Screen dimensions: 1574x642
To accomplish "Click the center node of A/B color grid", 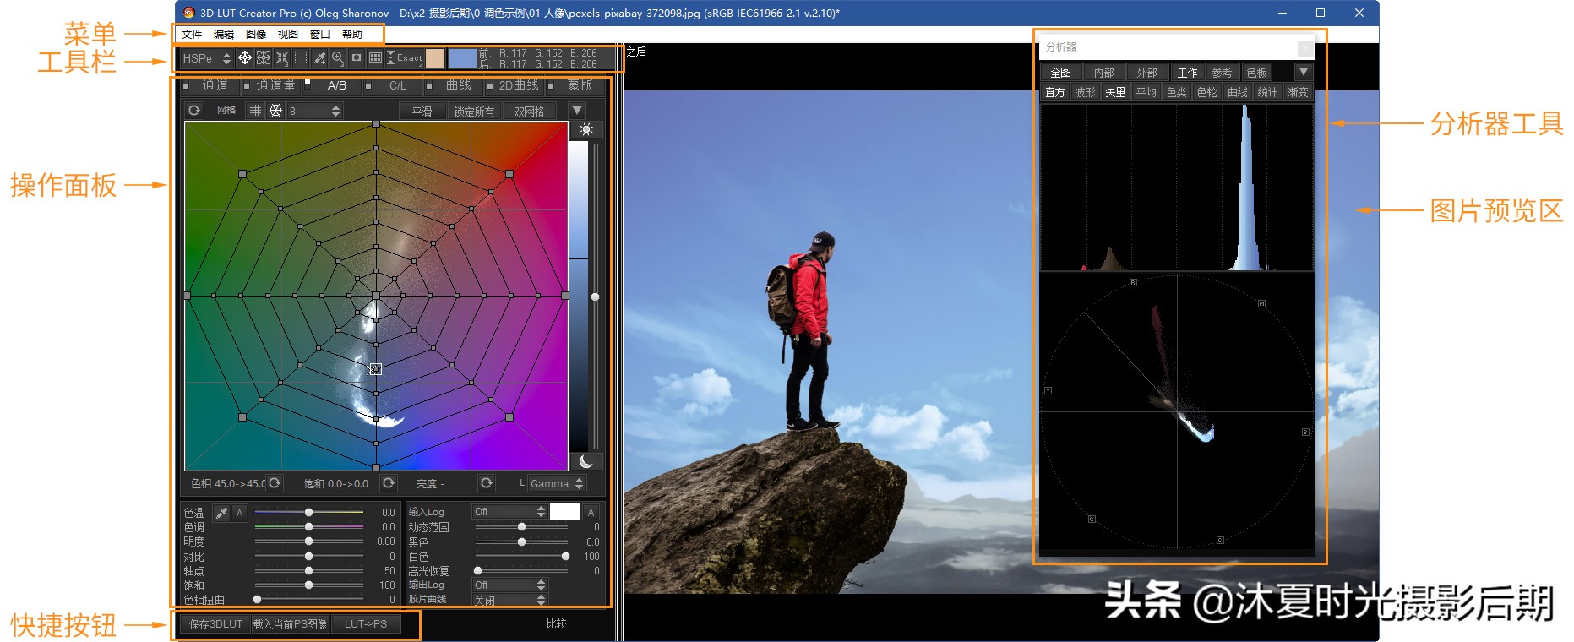I will coord(376,296).
